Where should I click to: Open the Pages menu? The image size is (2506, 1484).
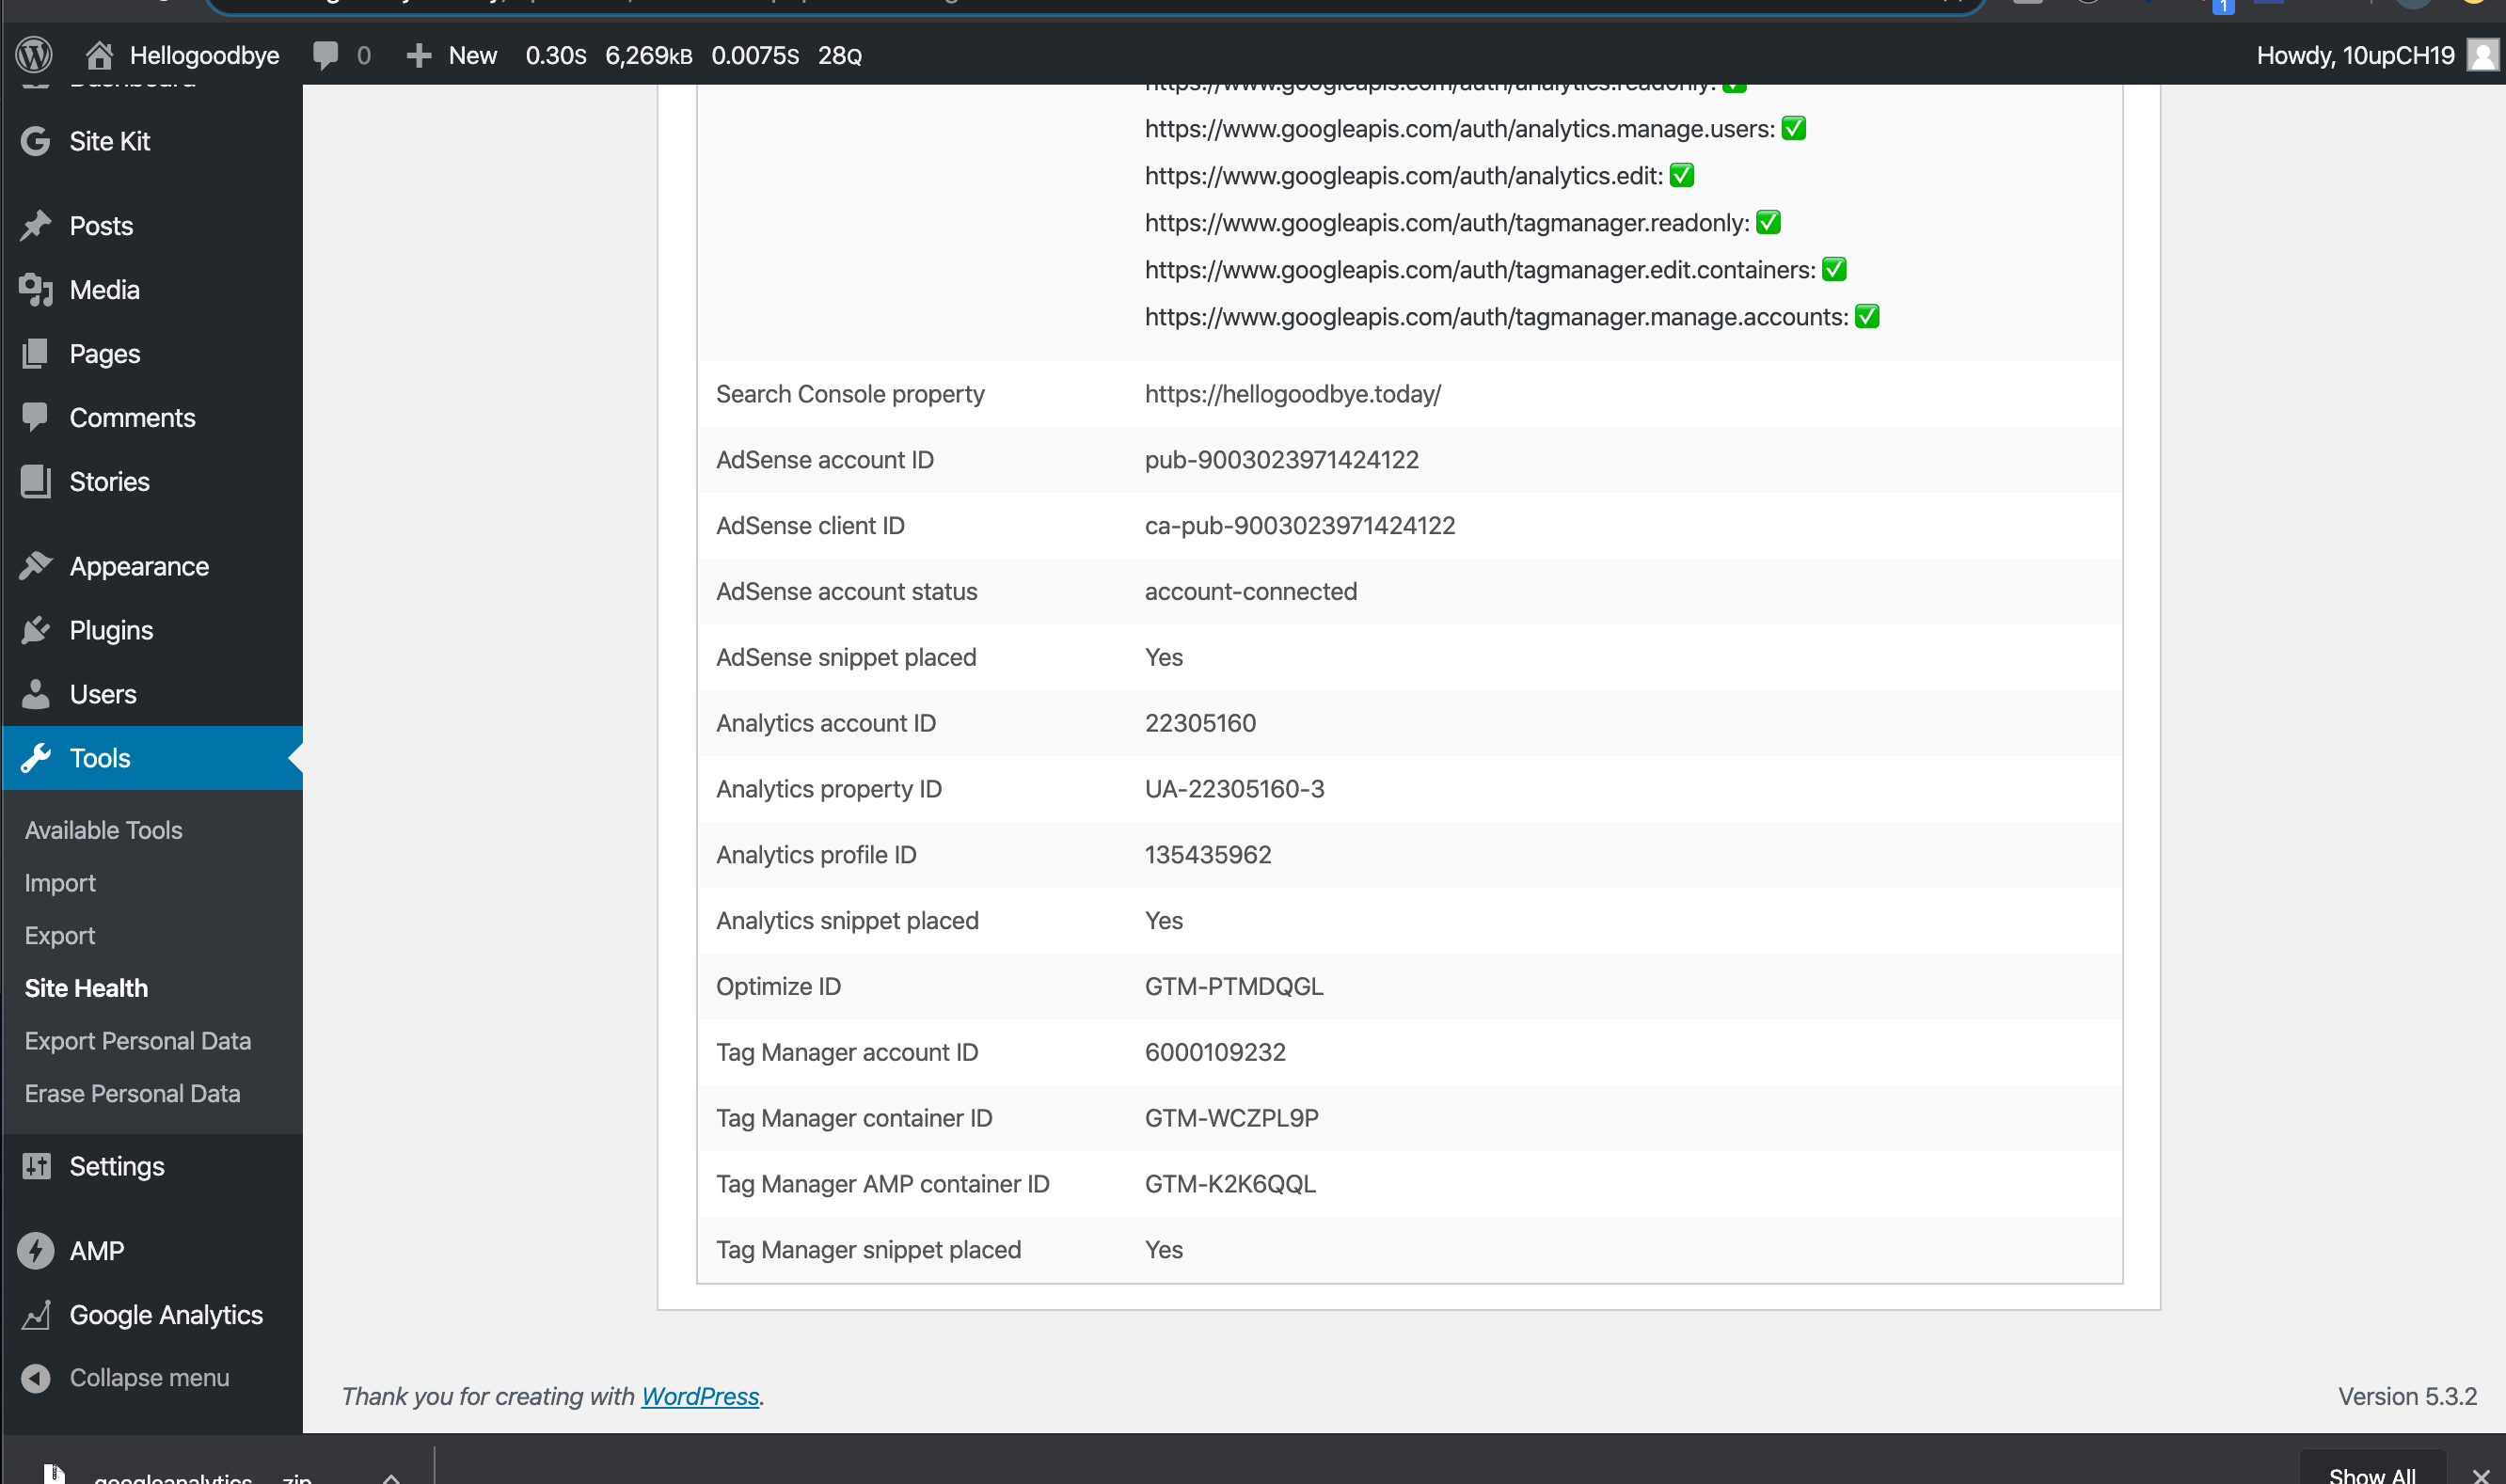(x=152, y=354)
